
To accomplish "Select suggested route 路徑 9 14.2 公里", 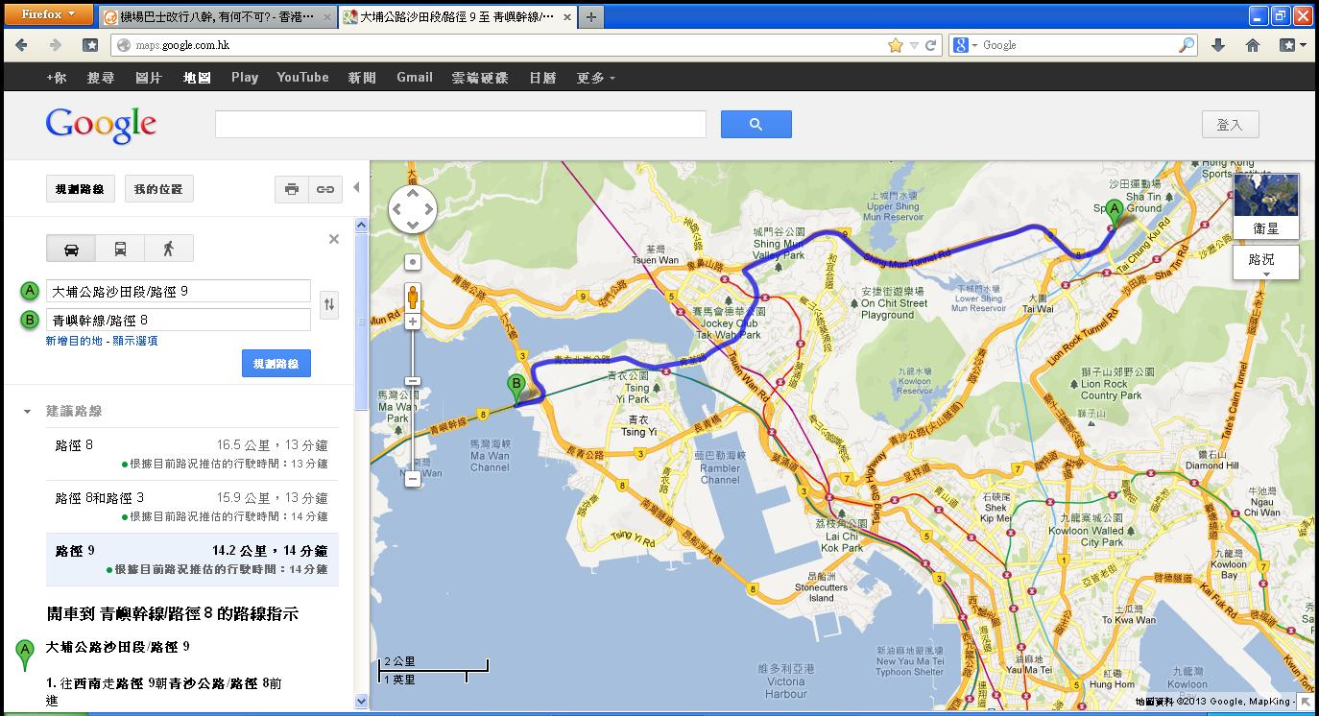I will pyautogui.click(x=192, y=560).
